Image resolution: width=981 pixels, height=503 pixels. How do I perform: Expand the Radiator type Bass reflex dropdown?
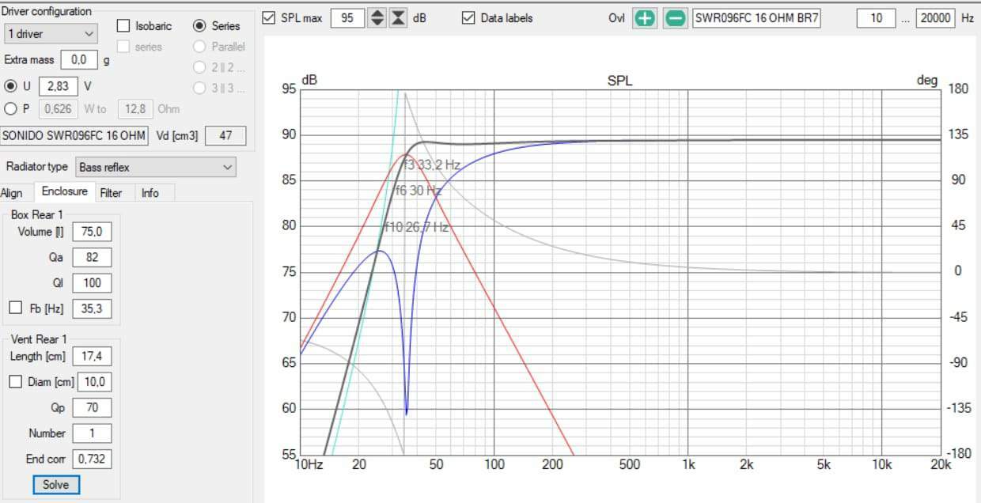click(156, 167)
